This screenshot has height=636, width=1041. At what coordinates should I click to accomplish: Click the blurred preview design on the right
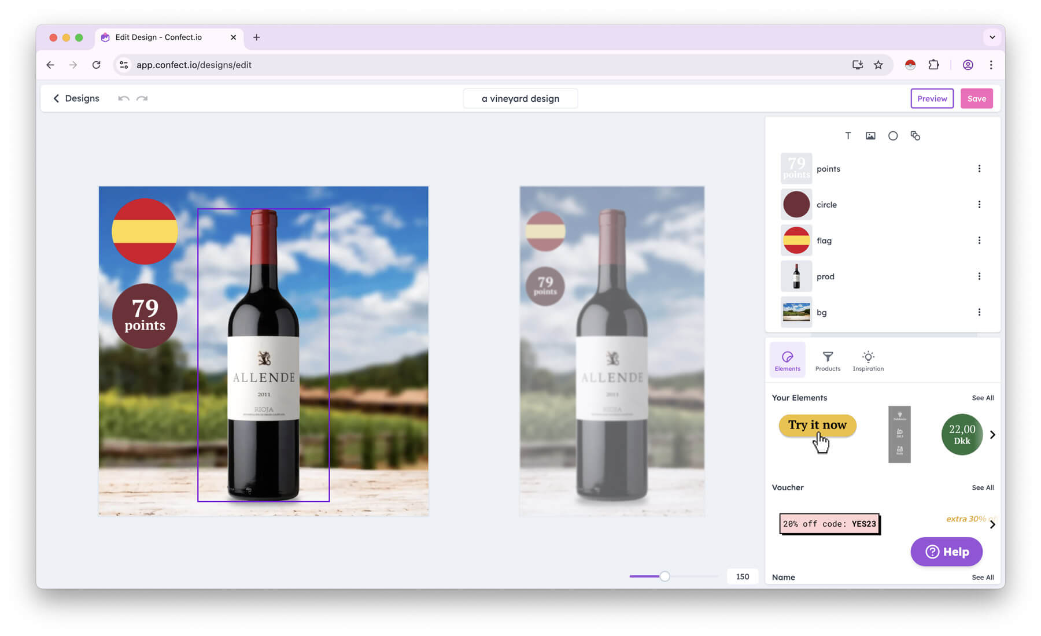point(612,351)
